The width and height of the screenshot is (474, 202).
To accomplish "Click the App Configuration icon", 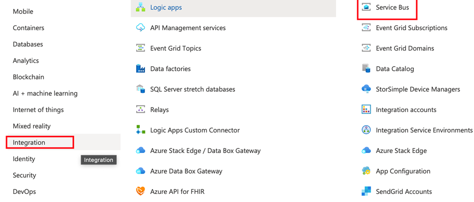I will click(366, 171).
